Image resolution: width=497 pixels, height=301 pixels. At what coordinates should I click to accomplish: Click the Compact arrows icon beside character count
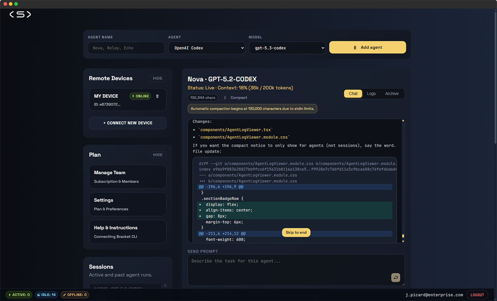(x=224, y=98)
